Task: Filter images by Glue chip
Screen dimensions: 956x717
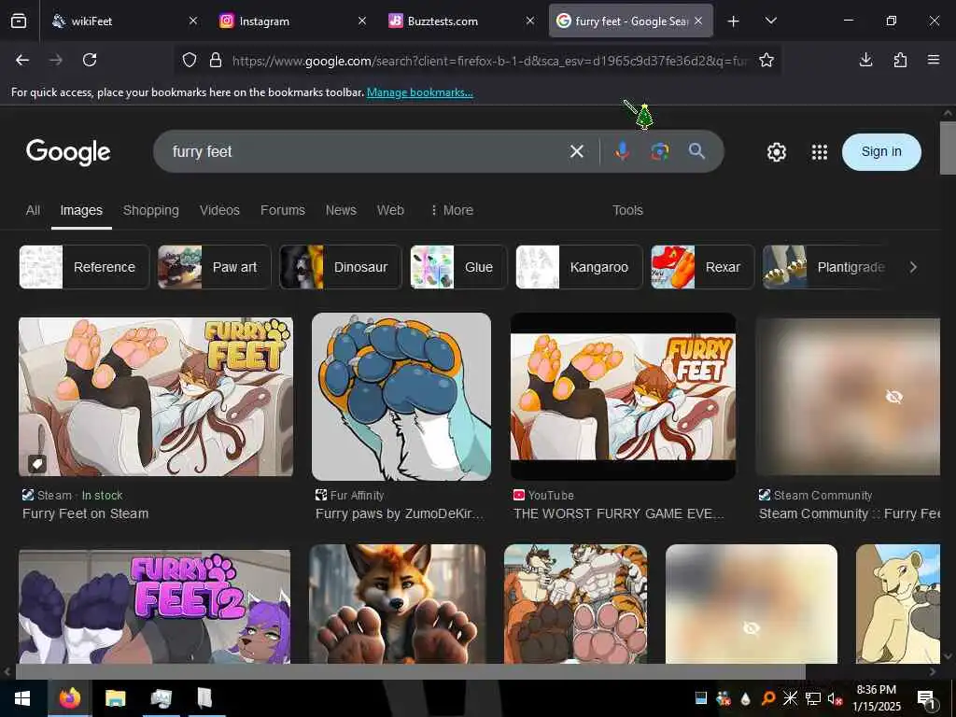Action: (x=458, y=267)
